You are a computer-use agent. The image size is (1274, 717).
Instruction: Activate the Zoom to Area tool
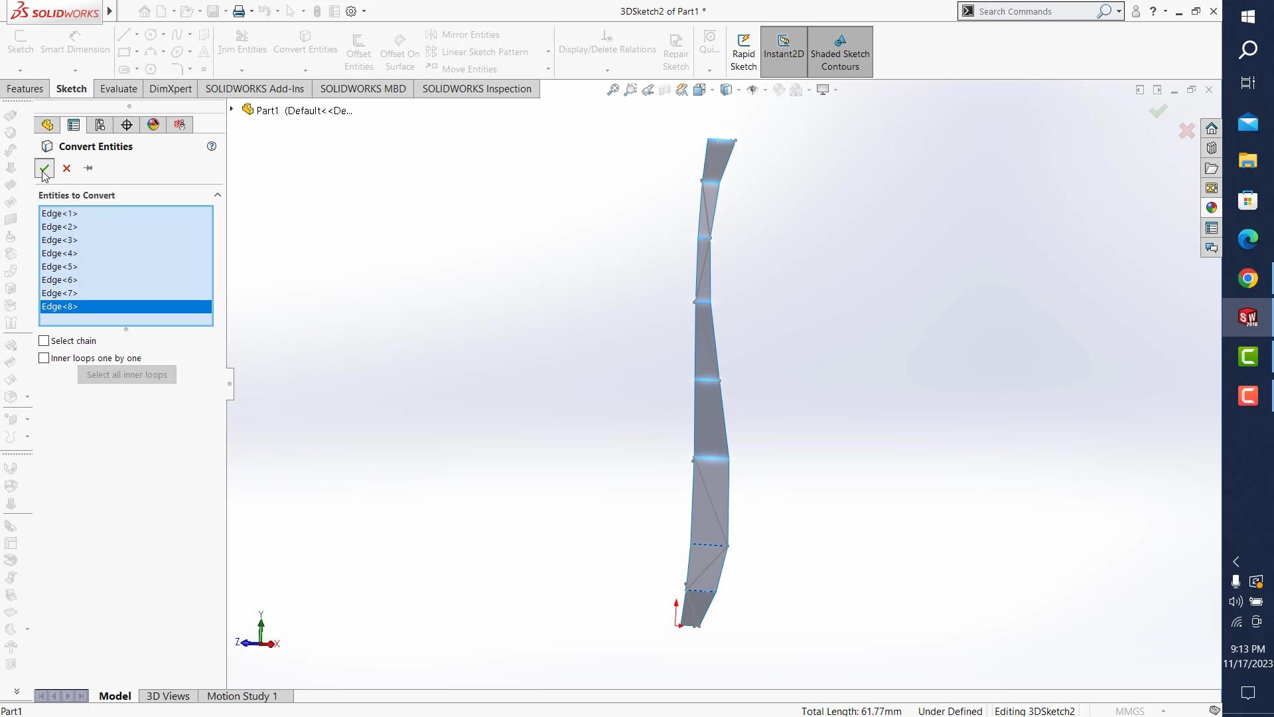point(630,90)
